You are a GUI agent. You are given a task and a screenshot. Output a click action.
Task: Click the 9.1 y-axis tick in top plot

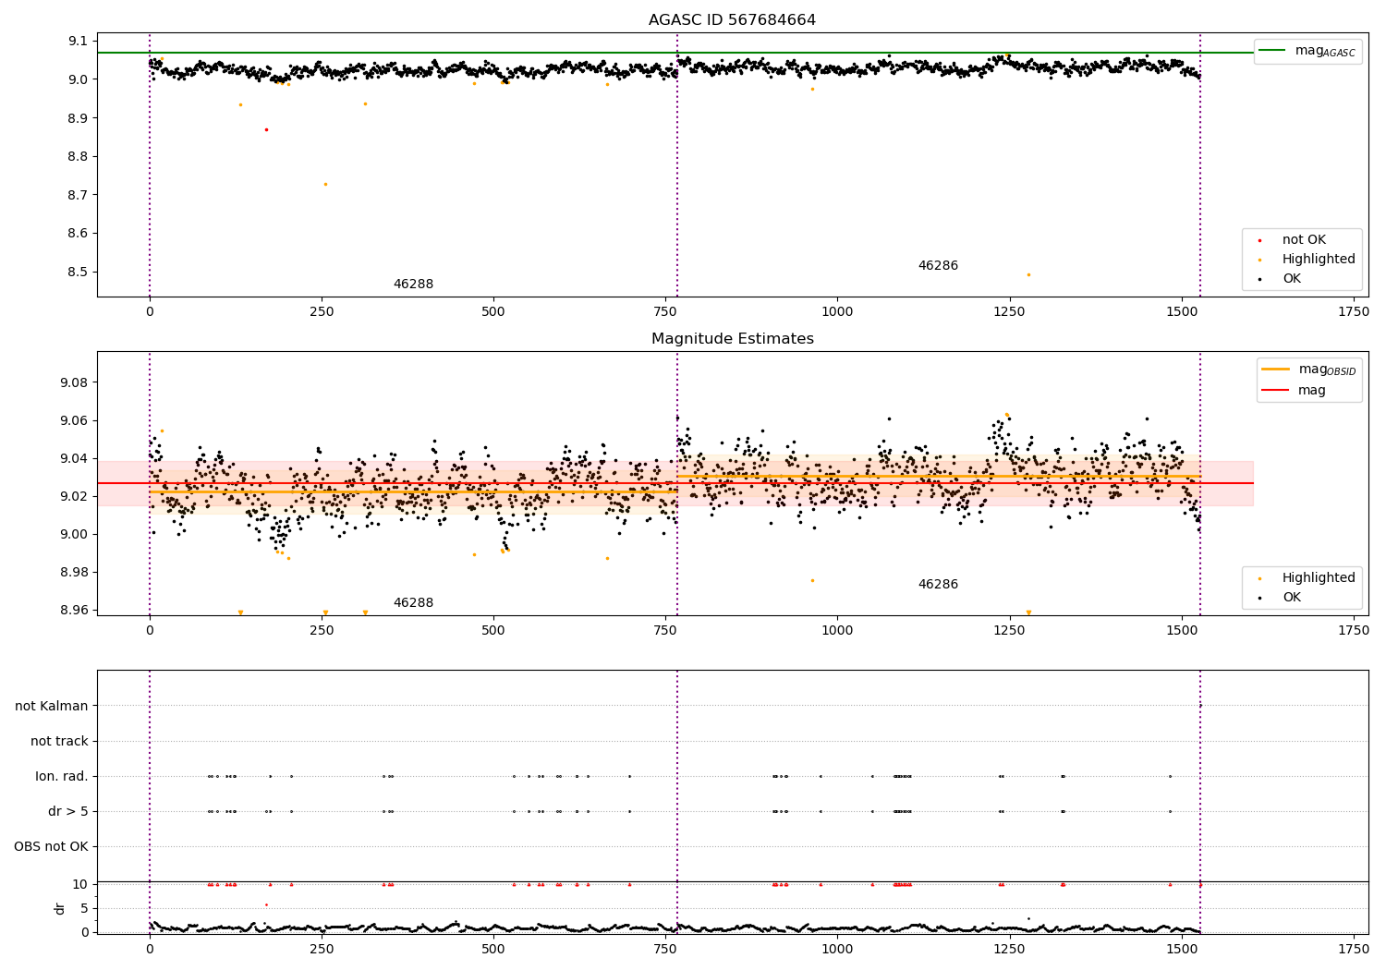tap(79, 41)
